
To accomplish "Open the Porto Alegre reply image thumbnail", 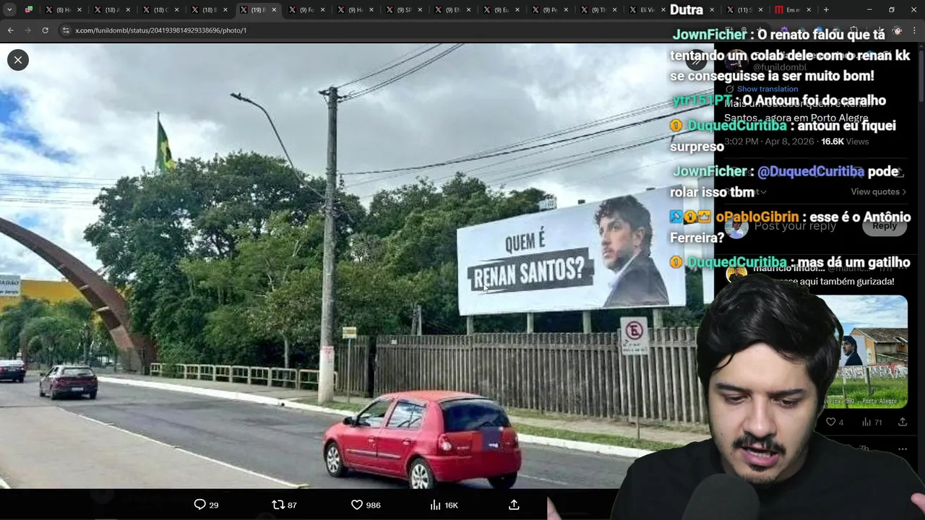I will tap(873, 352).
